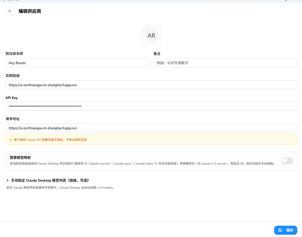The image size is (302, 237).
Task: Click the 需要模型映射 heading text
Action: 20,157
